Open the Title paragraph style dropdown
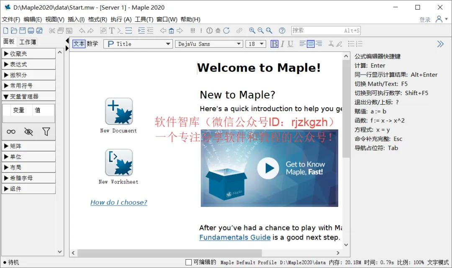The height and width of the screenshot is (268, 452). pos(138,44)
